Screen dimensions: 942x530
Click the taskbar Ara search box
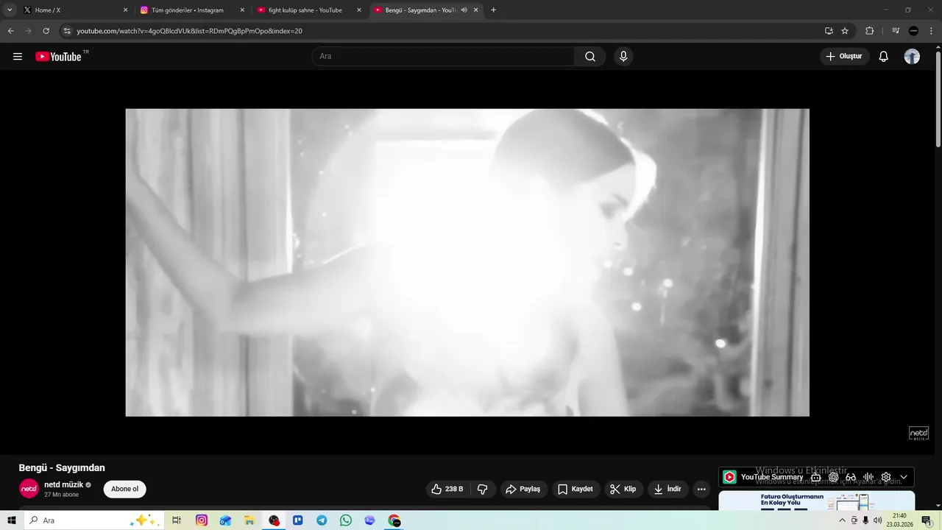(x=93, y=520)
